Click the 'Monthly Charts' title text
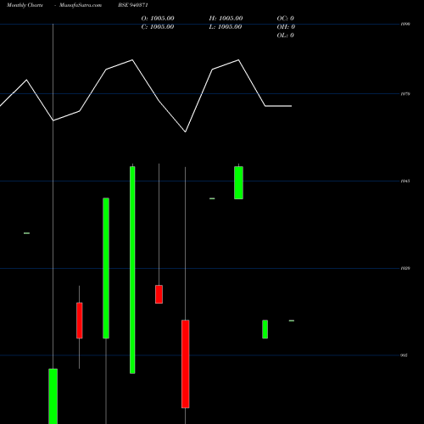Image resolution: width=424 pixels, height=424 pixels. click(25, 5)
